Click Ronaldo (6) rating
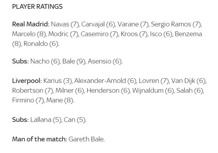 (x=41, y=44)
